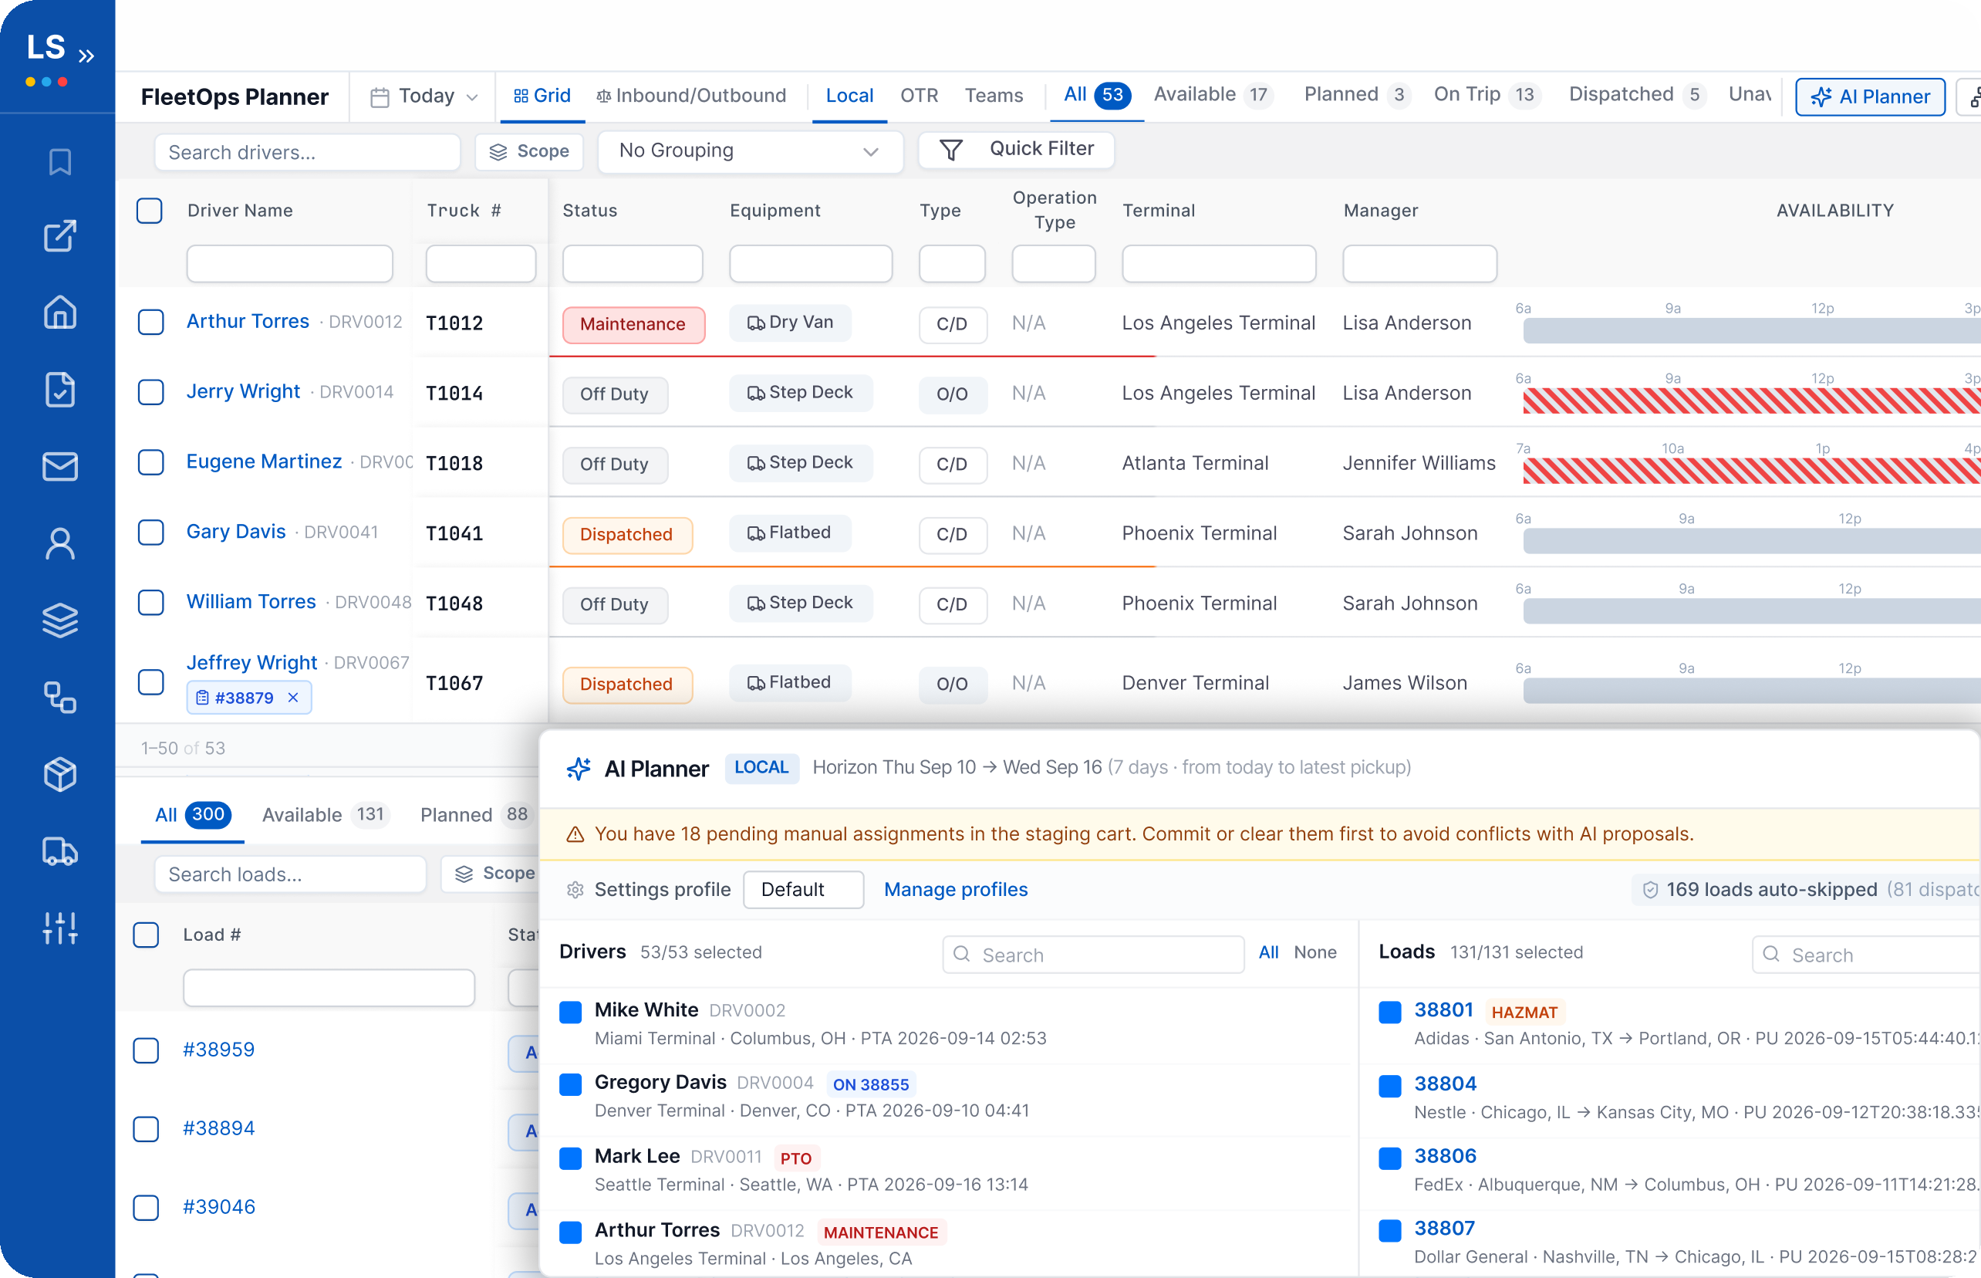Click Jerry Wright's striped availability bar

point(1751,401)
